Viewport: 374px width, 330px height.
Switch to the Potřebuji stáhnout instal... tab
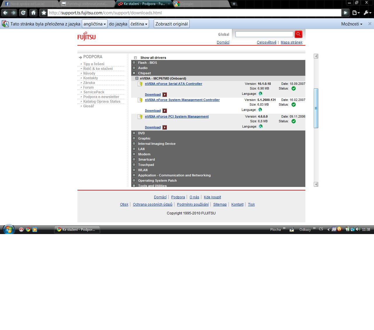87,4
